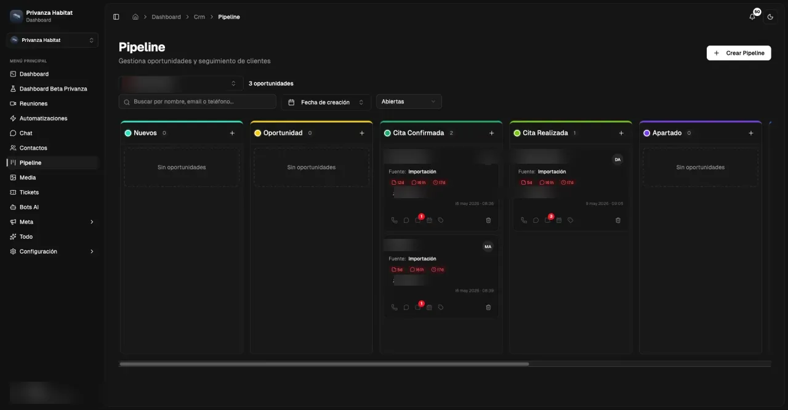788x410 pixels.
Task: Click Dashboard in the breadcrumb
Action: point(166,17)
